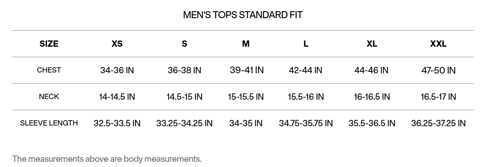Select the CHEST row label
Image resolution: width=485 pixels, height=167 pixels.
[49, 70]
